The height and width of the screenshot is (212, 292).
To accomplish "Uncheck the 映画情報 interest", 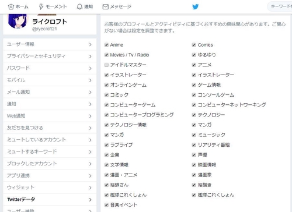I will 194,165.
